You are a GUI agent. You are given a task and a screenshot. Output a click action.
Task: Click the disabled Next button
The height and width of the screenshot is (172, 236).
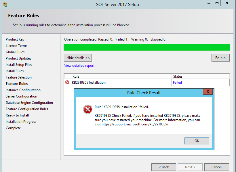coord(190,167)
